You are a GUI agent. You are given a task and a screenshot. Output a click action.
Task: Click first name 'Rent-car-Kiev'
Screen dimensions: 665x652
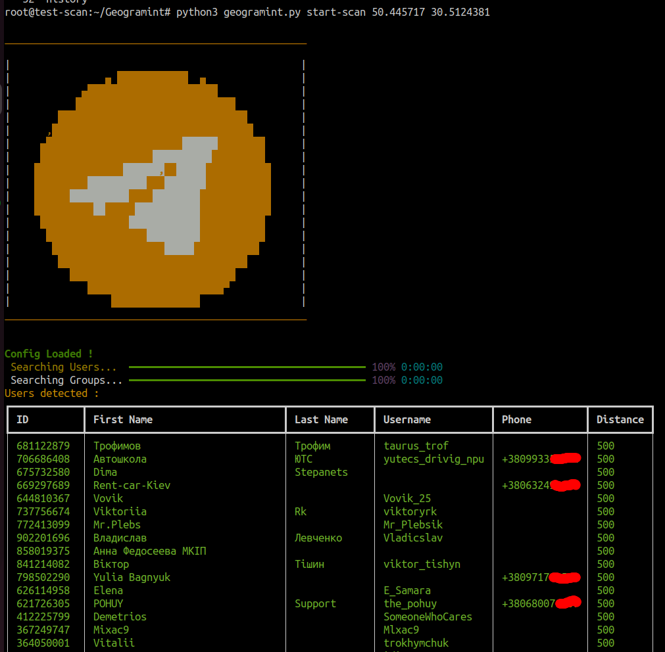tap(132, 485)
